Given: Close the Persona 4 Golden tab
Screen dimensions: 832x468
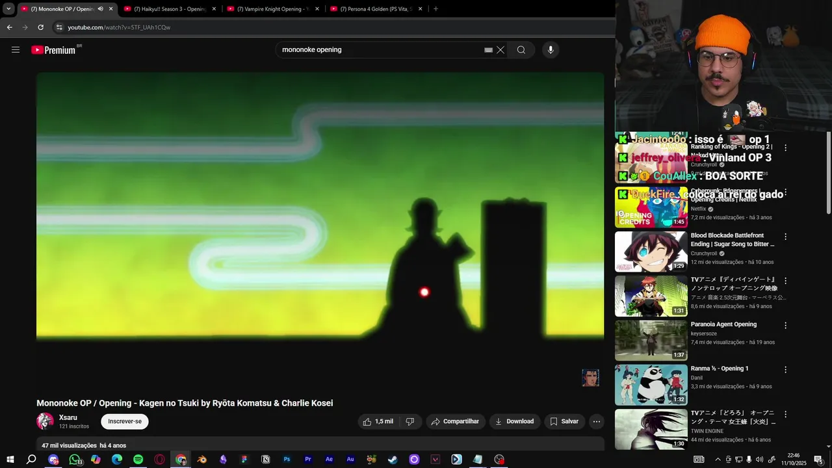Looking at the screenshot, I should (x=421, y=9).
